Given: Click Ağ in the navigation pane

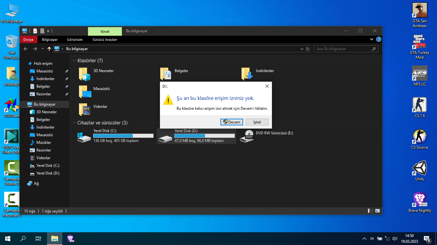Looking at the screenshot, I should [x=36, y=183].
